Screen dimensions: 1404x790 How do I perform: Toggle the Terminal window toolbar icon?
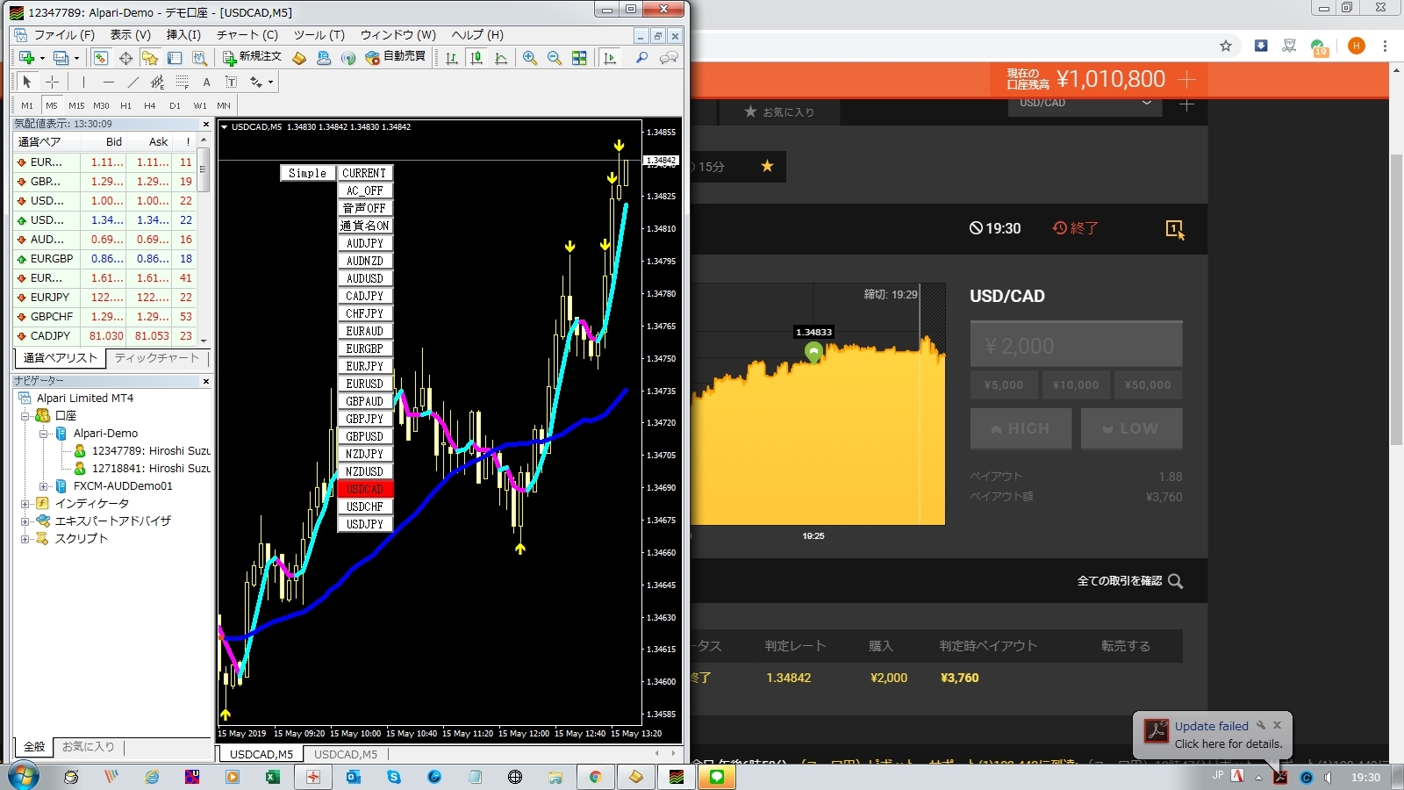tap(175, 58)
